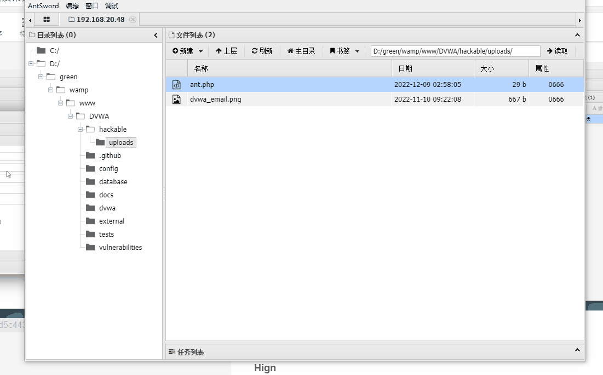The height and width of the screenshot is (375, 603).
Task: Select the DVWA folder
Action: (x=99, y=116)
